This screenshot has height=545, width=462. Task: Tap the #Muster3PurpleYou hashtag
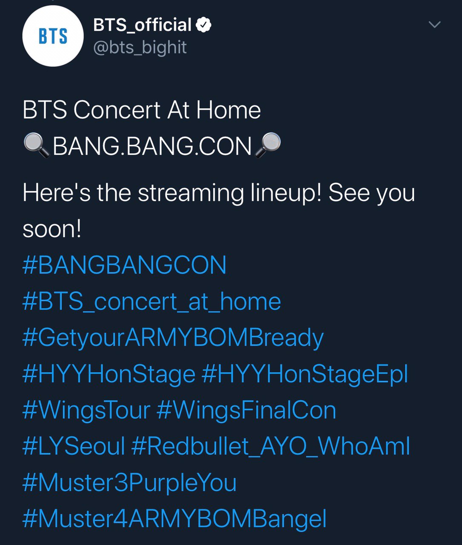129,483
